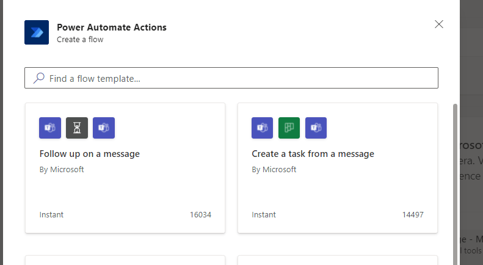Click the 16034 usage count
Screen dimensions: 483x265
200,215
